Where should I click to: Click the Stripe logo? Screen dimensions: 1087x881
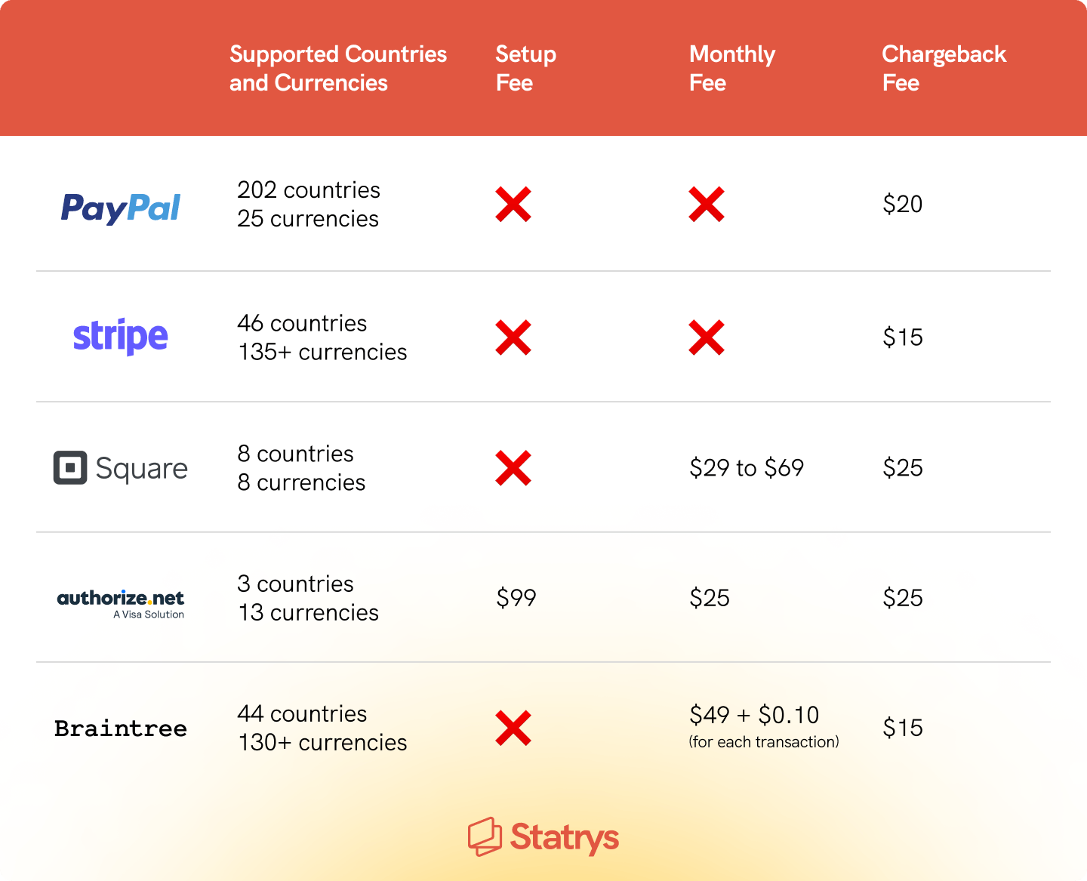(121, 336)
